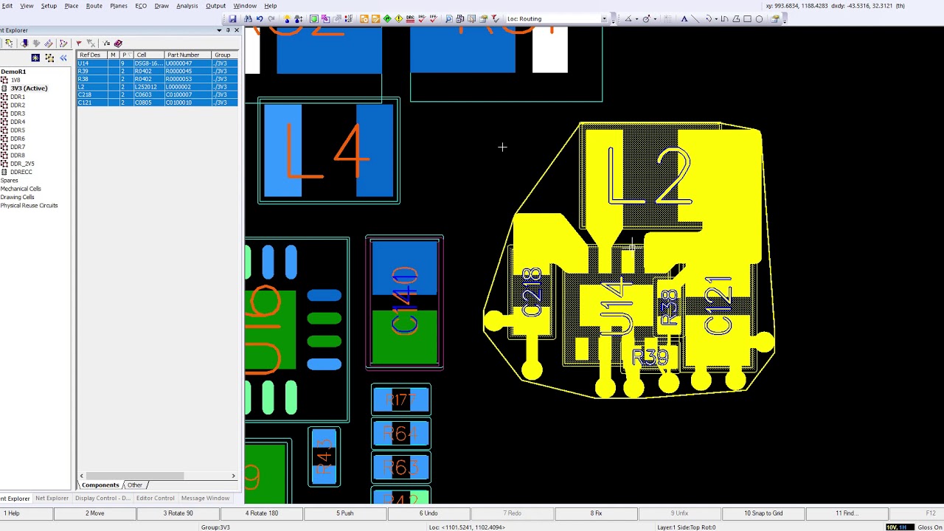The height and width of the screenshot is (531, 944).
Task: Click the first yellow icon in explorer toolbar
Action: [x=9, y=44]
